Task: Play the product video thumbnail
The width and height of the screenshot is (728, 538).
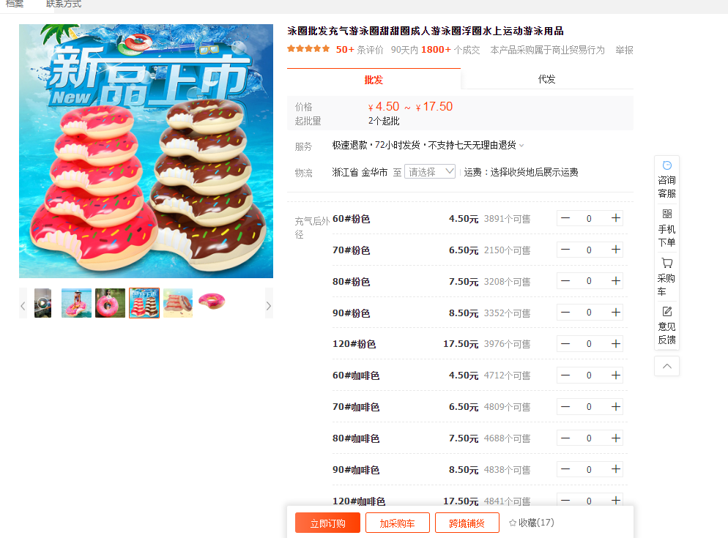Action: [x=42, y=303]
